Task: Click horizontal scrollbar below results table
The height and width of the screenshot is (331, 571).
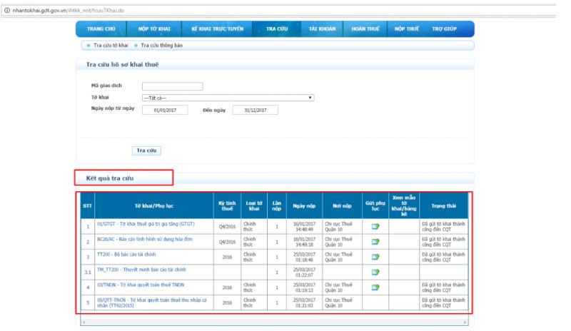Action: [275, 322]
